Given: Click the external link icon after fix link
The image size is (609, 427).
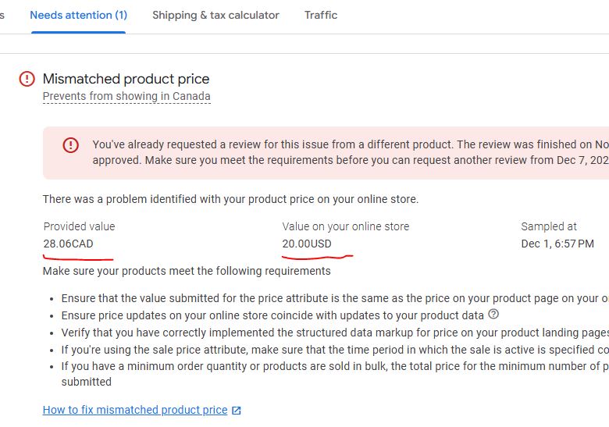Looking at the screenshot, I should tap(236, 411).
